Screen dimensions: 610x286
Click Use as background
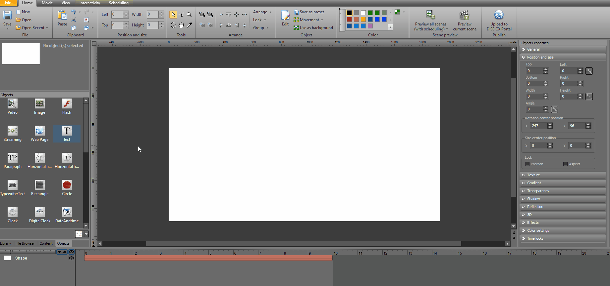click(x=313, y=28)
